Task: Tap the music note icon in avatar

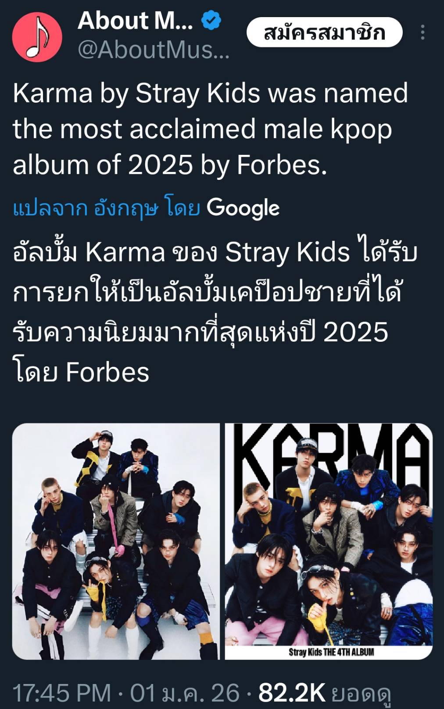Action: tap(37, 38)
